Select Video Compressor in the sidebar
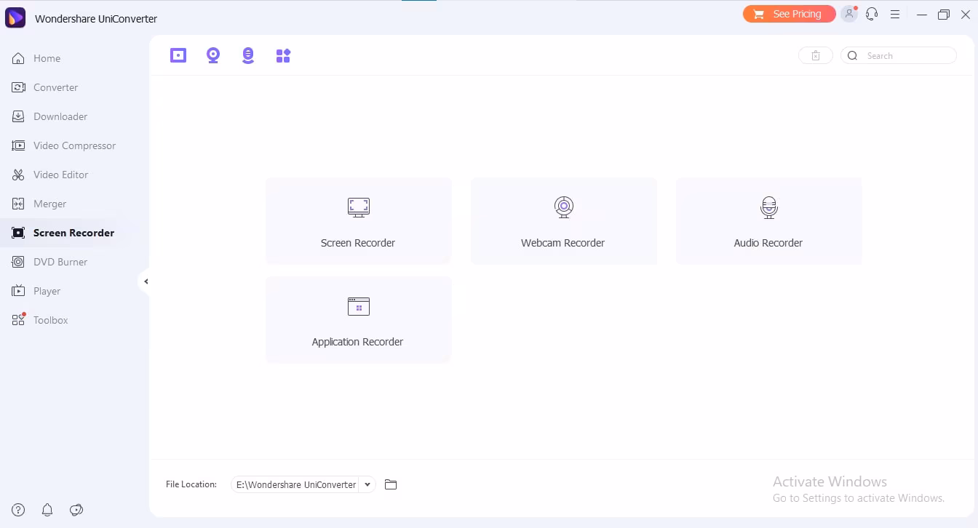Image resolution: width=978 pixels, height=528 pixels. click(74, 145)
